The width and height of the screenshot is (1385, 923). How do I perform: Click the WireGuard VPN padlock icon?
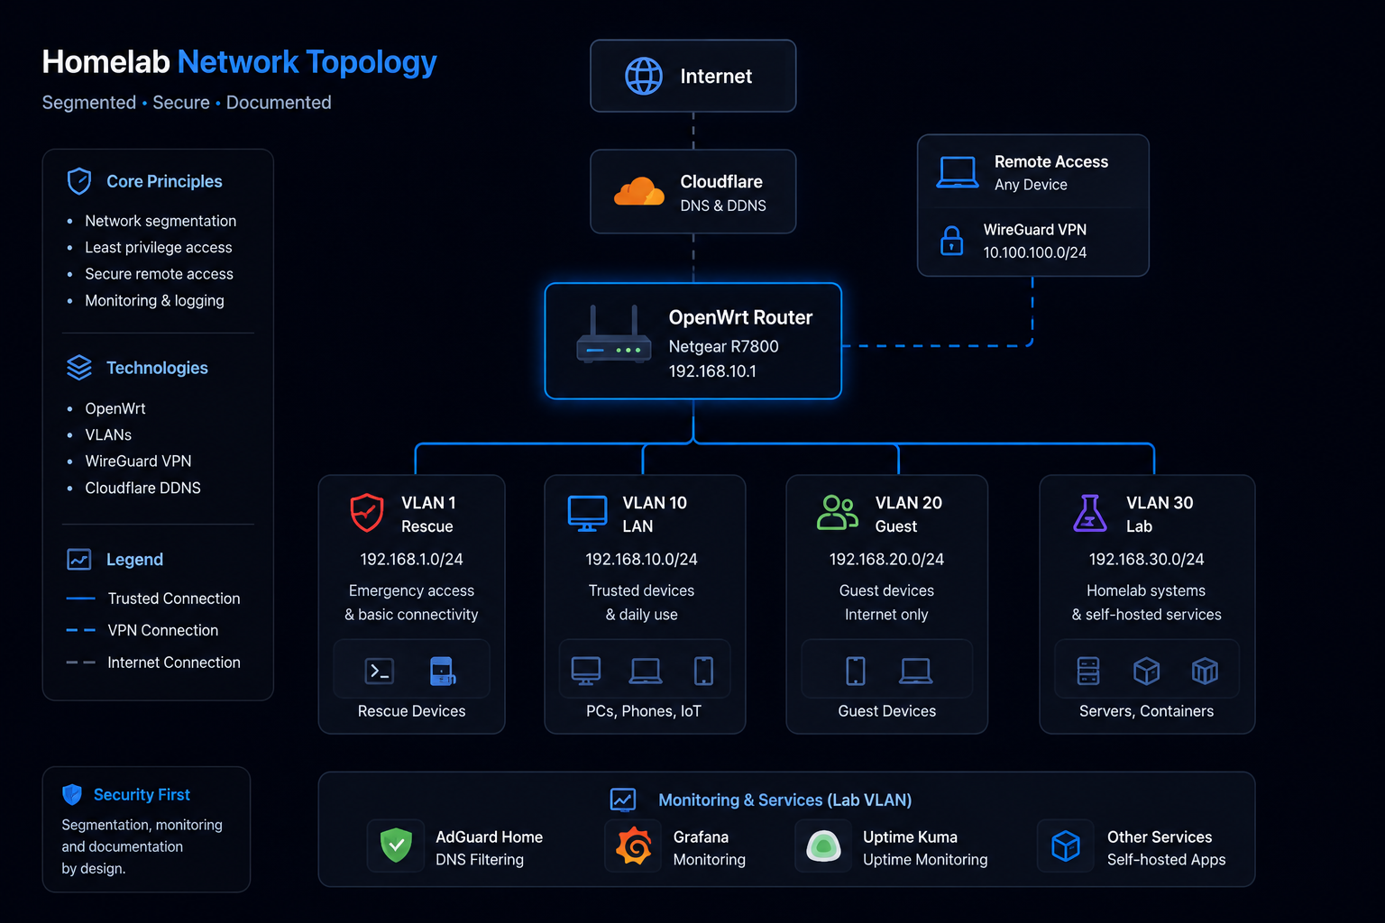tap(952, 241)
